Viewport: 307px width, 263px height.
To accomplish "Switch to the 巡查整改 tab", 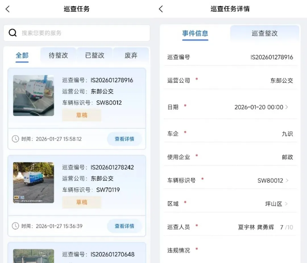I will tap(265, 33).
